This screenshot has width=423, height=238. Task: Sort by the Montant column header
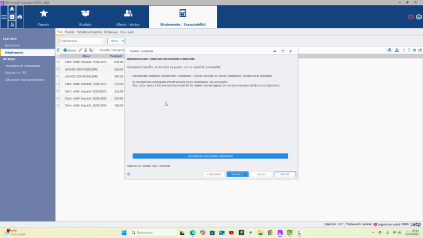(x=116, y=56)
